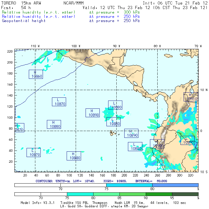
Task: Click the '240' x-axis tick label
Action: pyautogui.click(x=146, y=175)
